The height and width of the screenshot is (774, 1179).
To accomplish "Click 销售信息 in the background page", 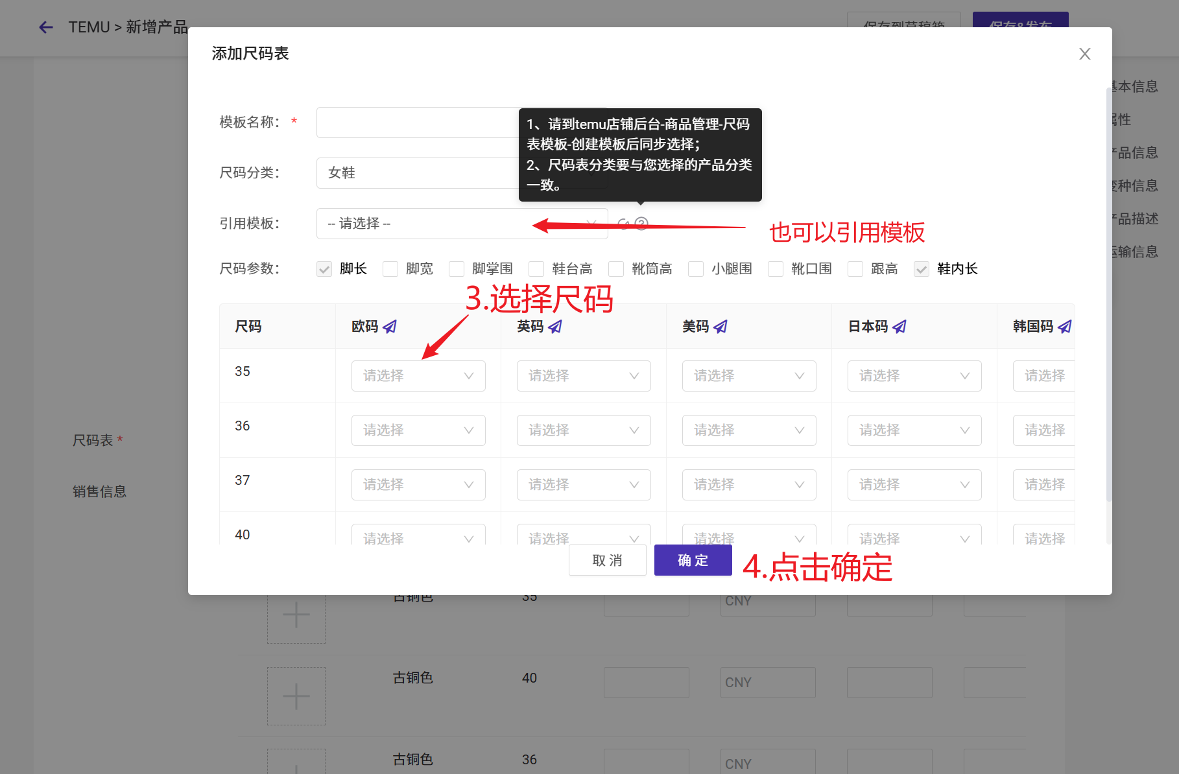I will point(99,491).
